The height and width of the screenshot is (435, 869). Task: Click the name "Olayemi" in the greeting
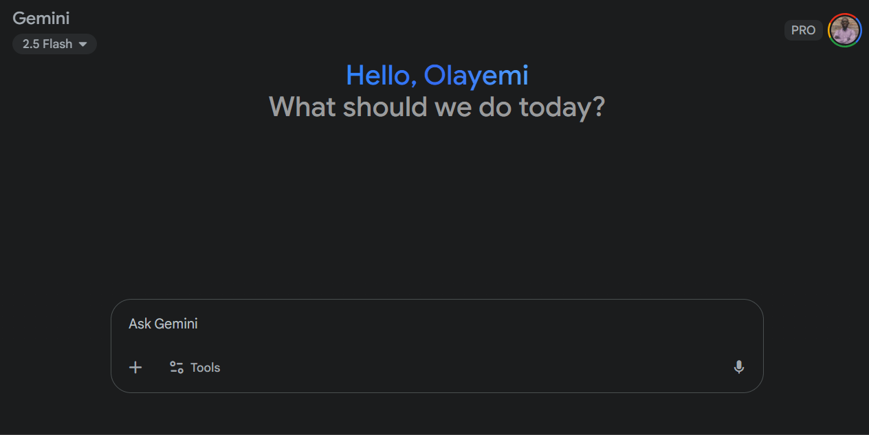[x=476, y=76]
